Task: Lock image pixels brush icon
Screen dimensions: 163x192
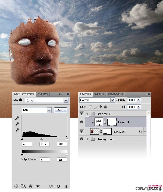Action: 96,107
